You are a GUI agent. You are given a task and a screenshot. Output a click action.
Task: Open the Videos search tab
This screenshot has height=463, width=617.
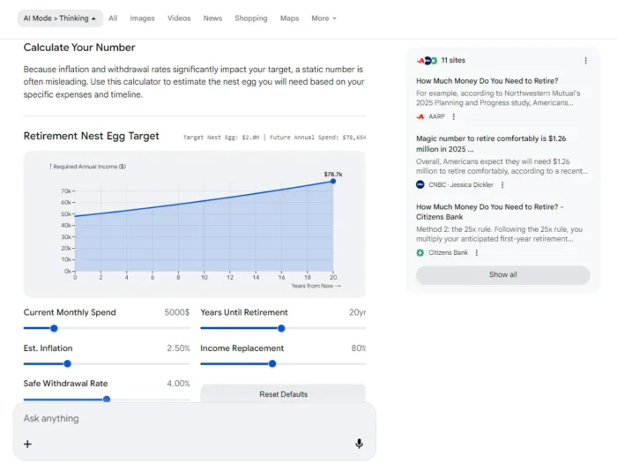179,18
